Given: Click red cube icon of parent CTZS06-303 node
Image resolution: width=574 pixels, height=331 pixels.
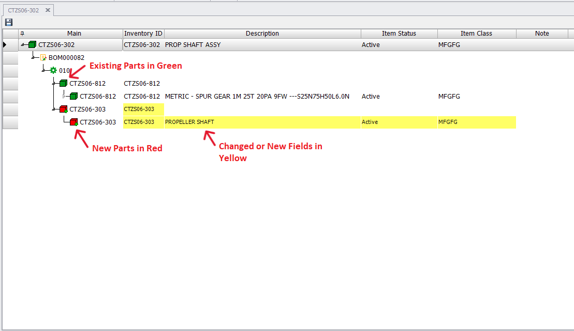Looking at the screenshot, I should click(63, 109).
